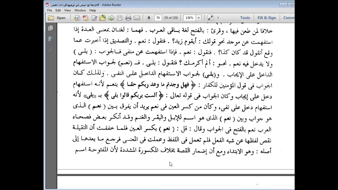Open the zoom level dropdown arrow

click(199, 18)
